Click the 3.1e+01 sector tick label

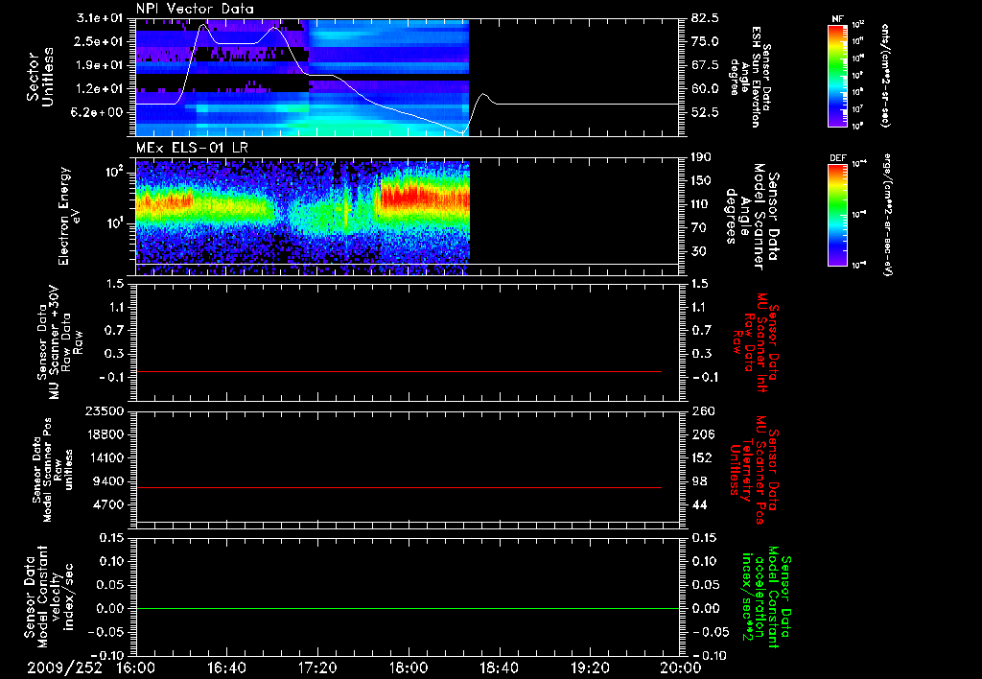click(x=100, y=18)
